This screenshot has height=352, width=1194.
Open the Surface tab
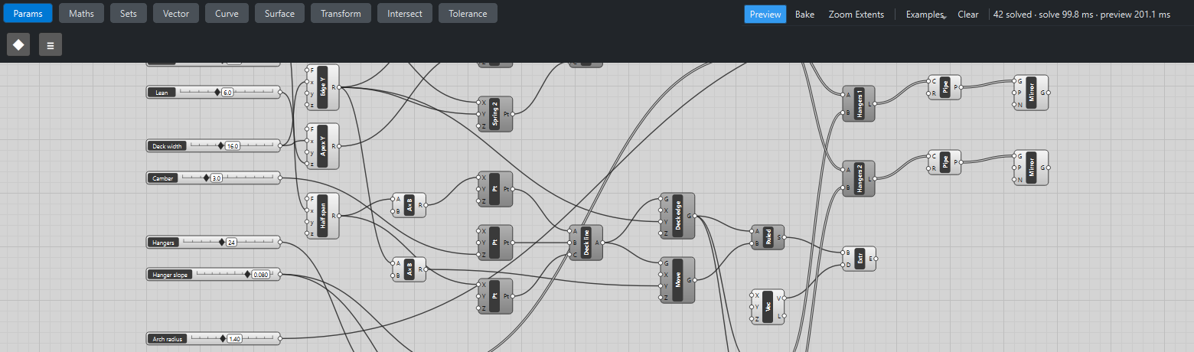click(279, 14)
